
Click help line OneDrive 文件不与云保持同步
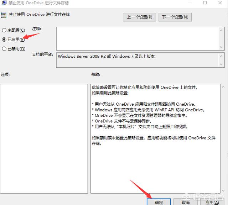click(122, 121)
